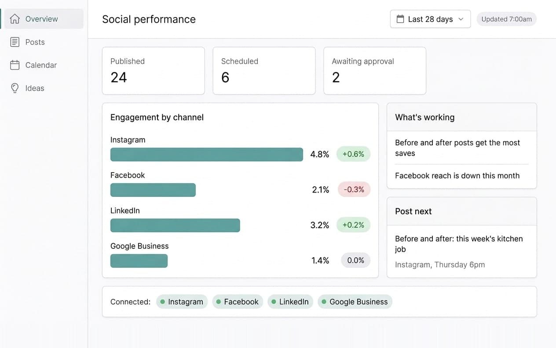Click the green status dot on LinkedIn chip
This screenshot has width=556, height=348.
click(274, 302)
